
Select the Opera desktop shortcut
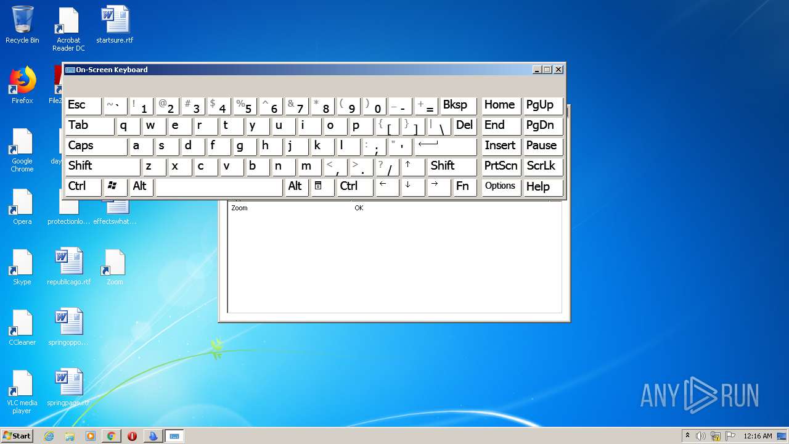pyautogui.click(x=22, y=207)
